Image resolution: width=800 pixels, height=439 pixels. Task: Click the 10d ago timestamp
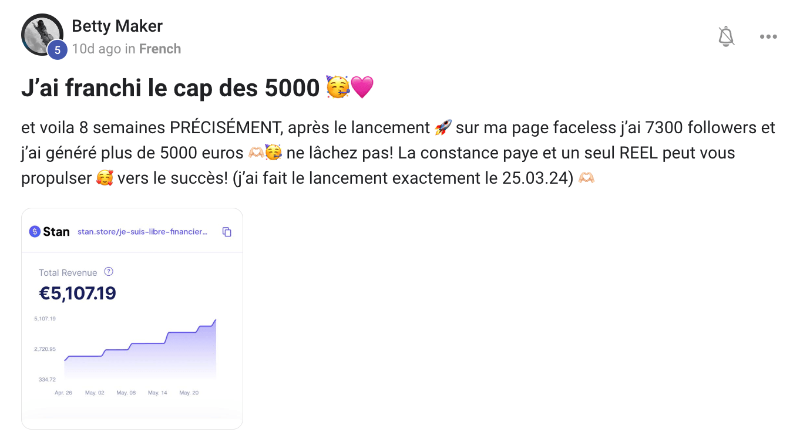click(96, 49)
